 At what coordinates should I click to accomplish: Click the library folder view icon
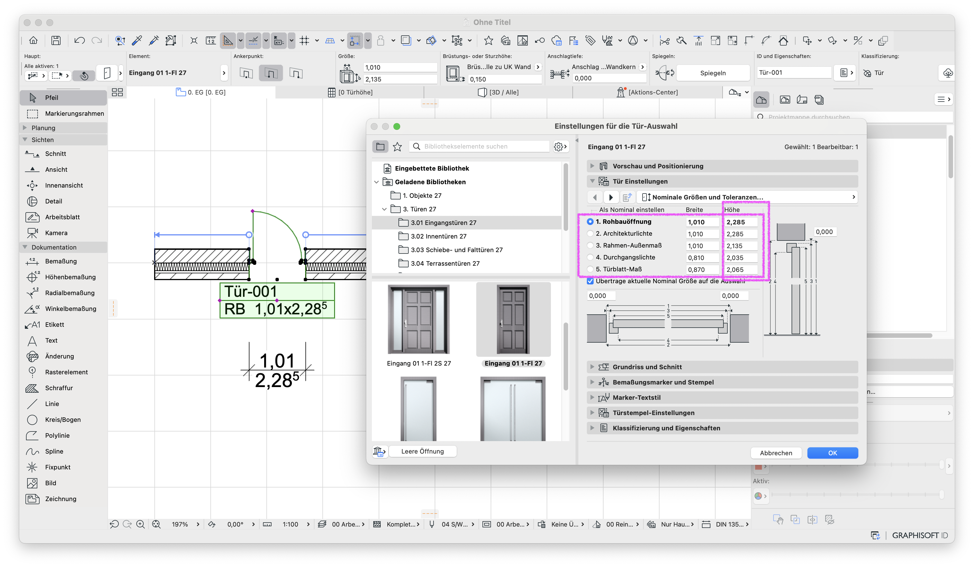(x=380, y=147)
